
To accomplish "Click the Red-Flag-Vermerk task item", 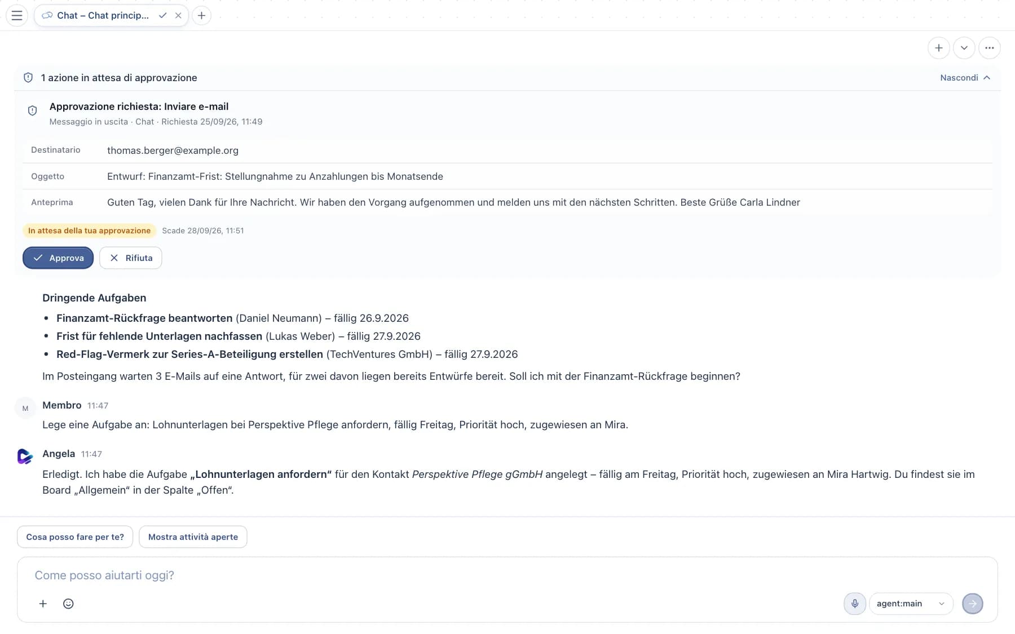I will [x=287, y=354].
